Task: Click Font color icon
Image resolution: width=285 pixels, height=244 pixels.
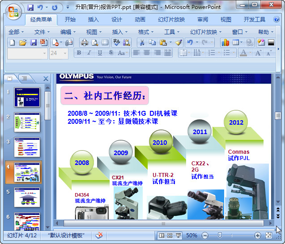Action: click(243, 53)
